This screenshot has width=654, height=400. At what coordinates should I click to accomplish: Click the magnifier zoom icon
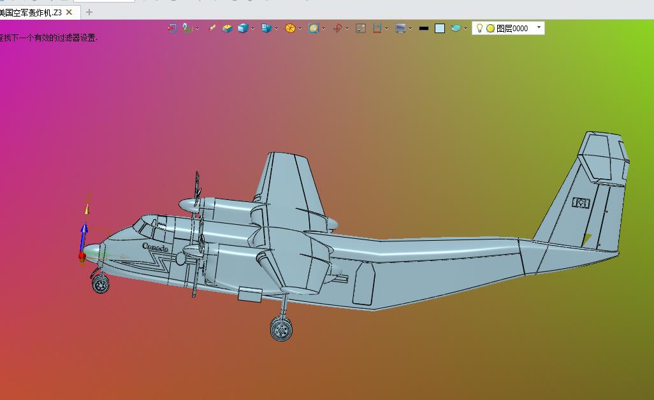314,28
